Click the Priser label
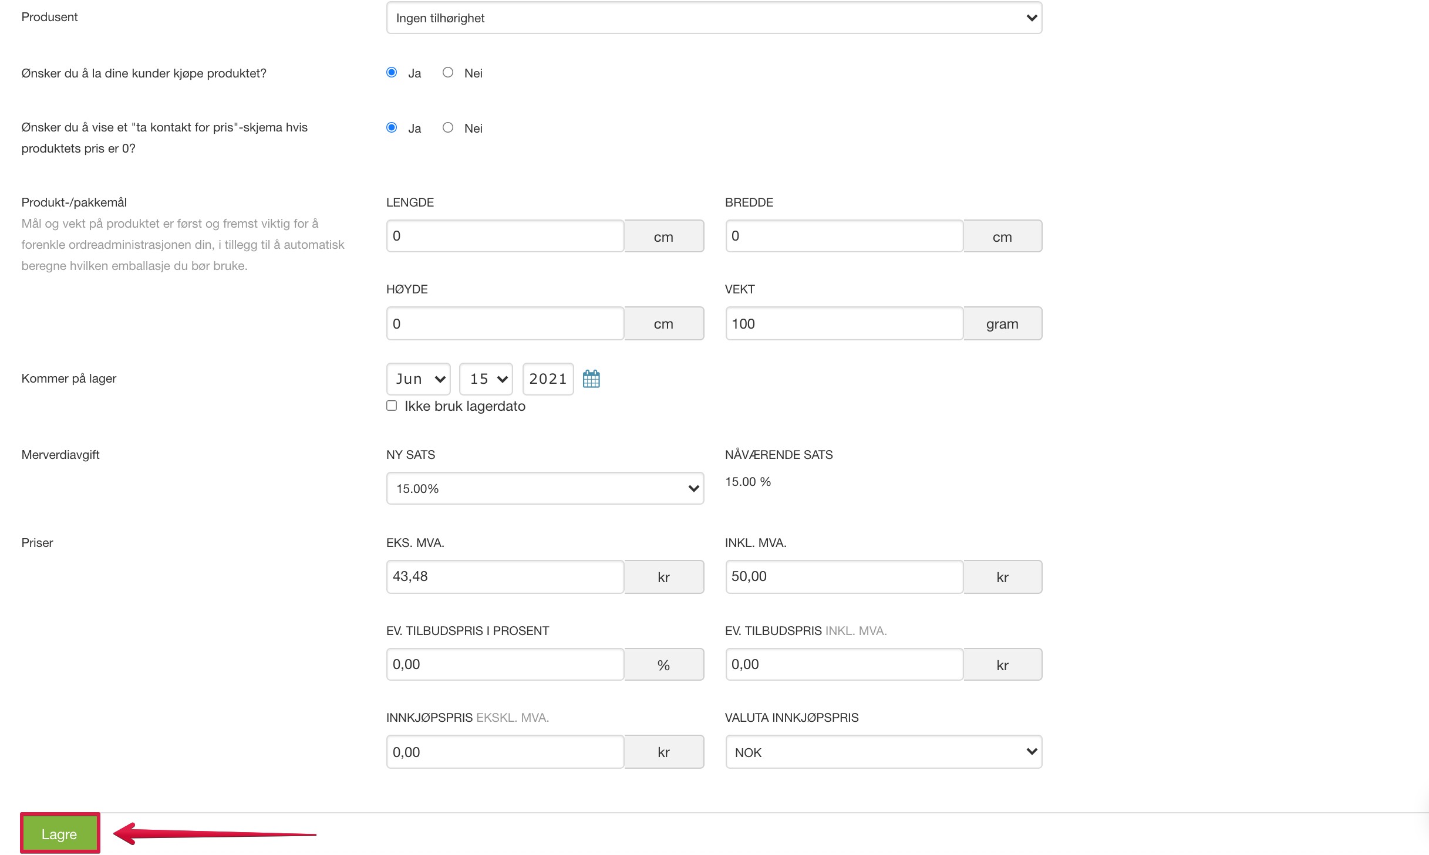 click(37, 543)
